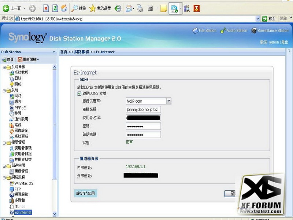Open the 重新開機 restart menu
Screen dimensions: 293x220
click(28, 60)
